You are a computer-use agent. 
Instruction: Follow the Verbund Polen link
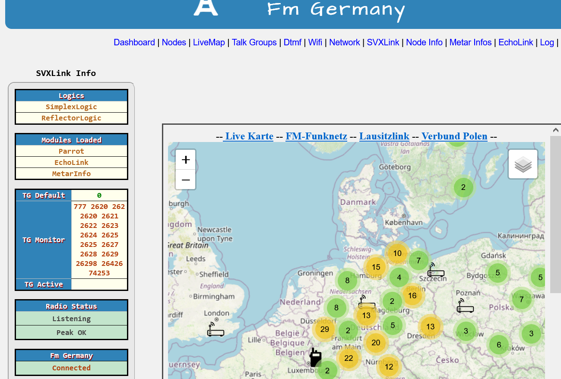pyautogui.click(x=454, y=136)
